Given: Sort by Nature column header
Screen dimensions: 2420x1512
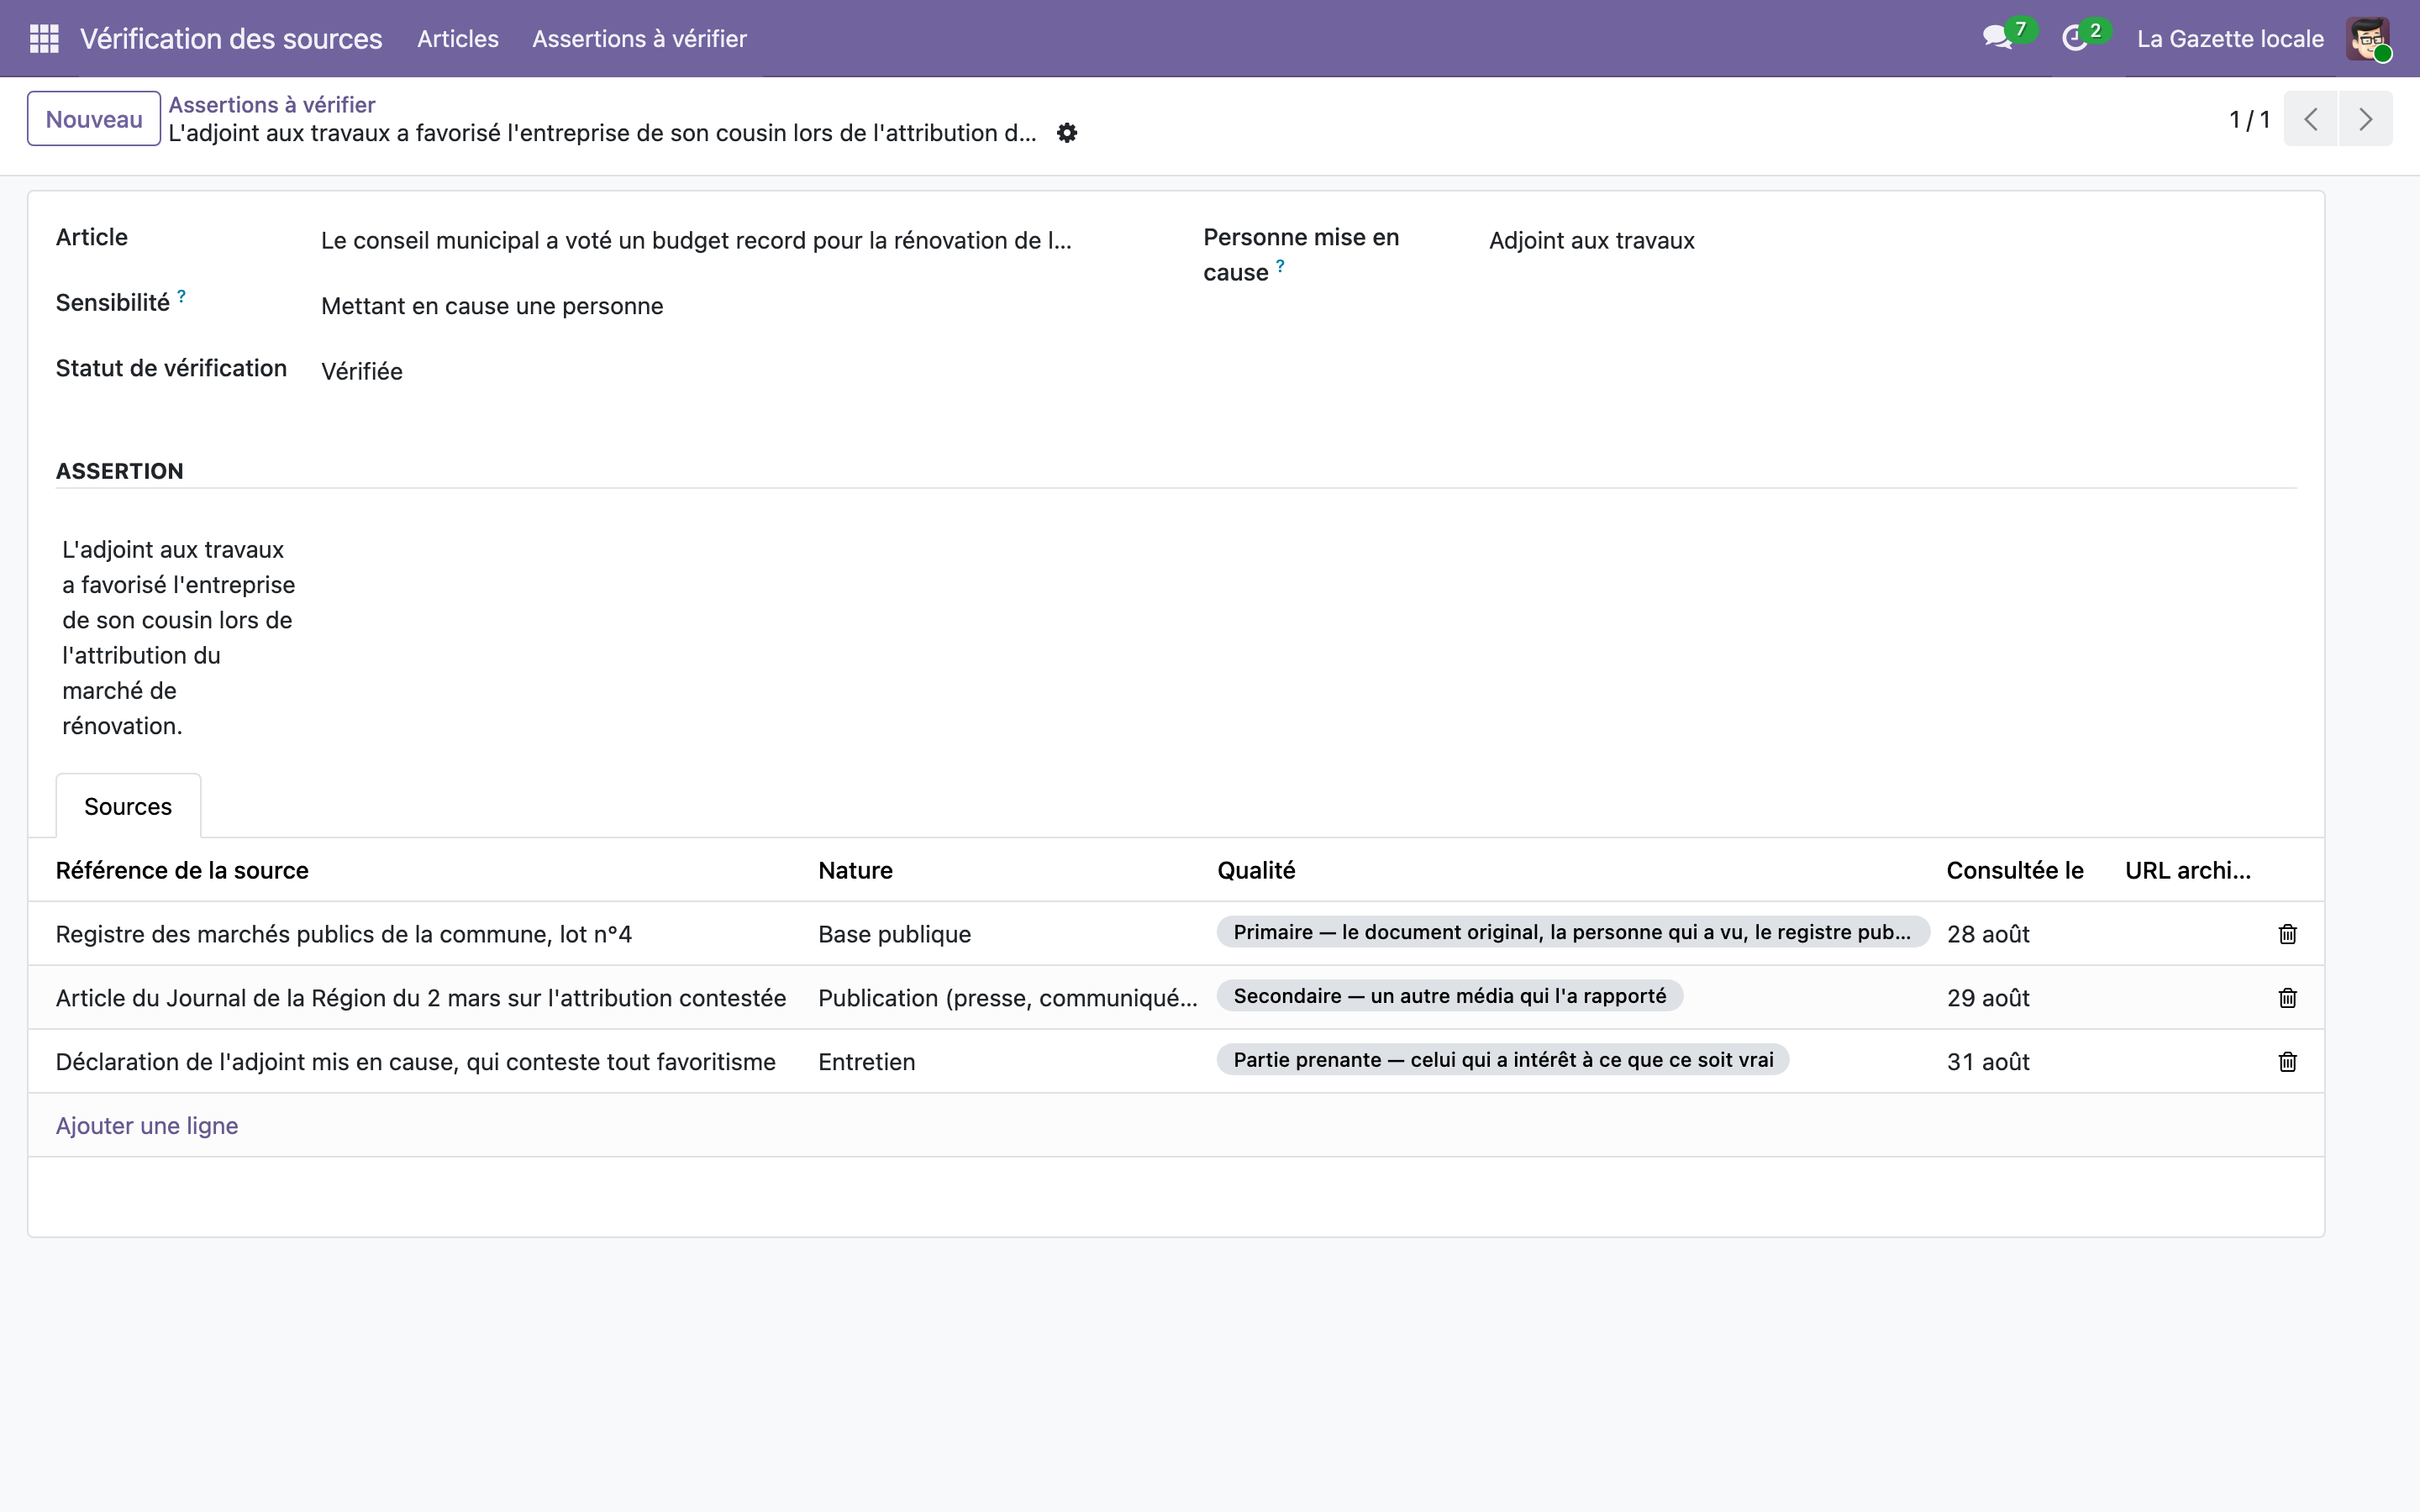Looking at the screenshot, I should pyautogui.click(x=855, y=871).
